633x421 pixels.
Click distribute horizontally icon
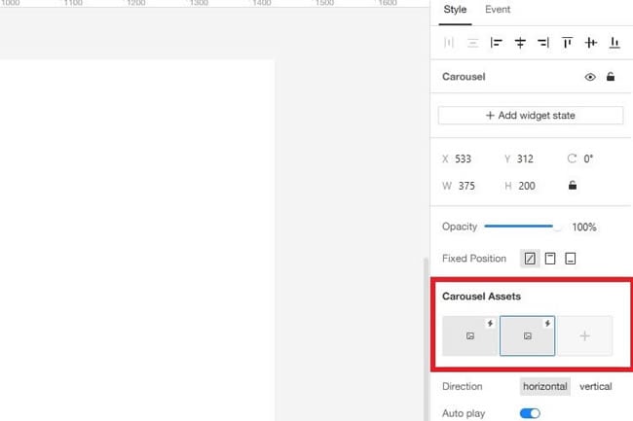449,43
